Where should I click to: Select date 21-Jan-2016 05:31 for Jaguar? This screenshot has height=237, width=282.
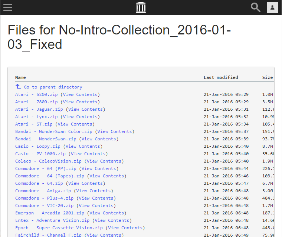point(226,109)
